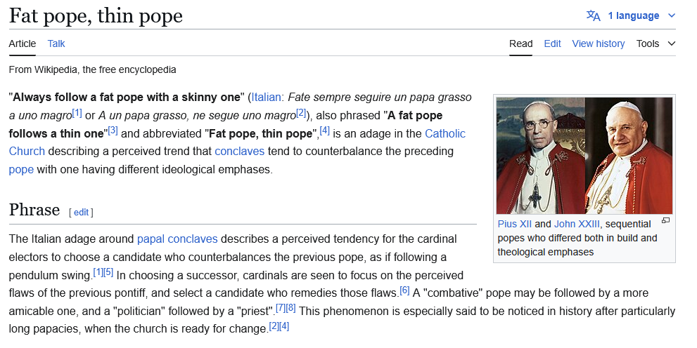Select the Article tab
697x348 pixels.
pyautogui.click(x=23, y=43)
